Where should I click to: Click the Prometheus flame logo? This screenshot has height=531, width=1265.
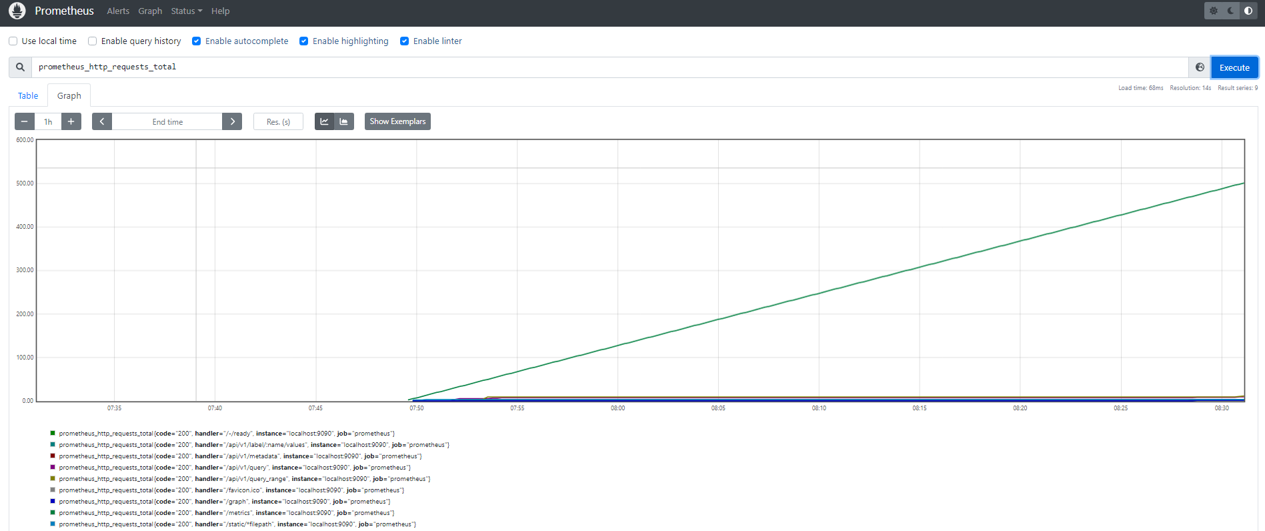click(x=17, y=11)
